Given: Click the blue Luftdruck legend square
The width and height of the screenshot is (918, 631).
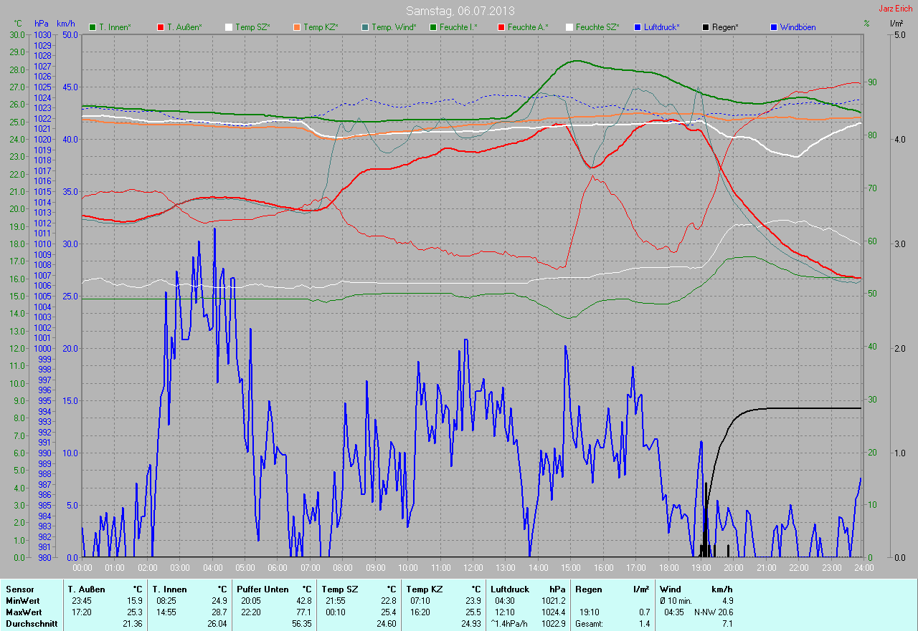Looking at the screenshot, I should (638, 27).
